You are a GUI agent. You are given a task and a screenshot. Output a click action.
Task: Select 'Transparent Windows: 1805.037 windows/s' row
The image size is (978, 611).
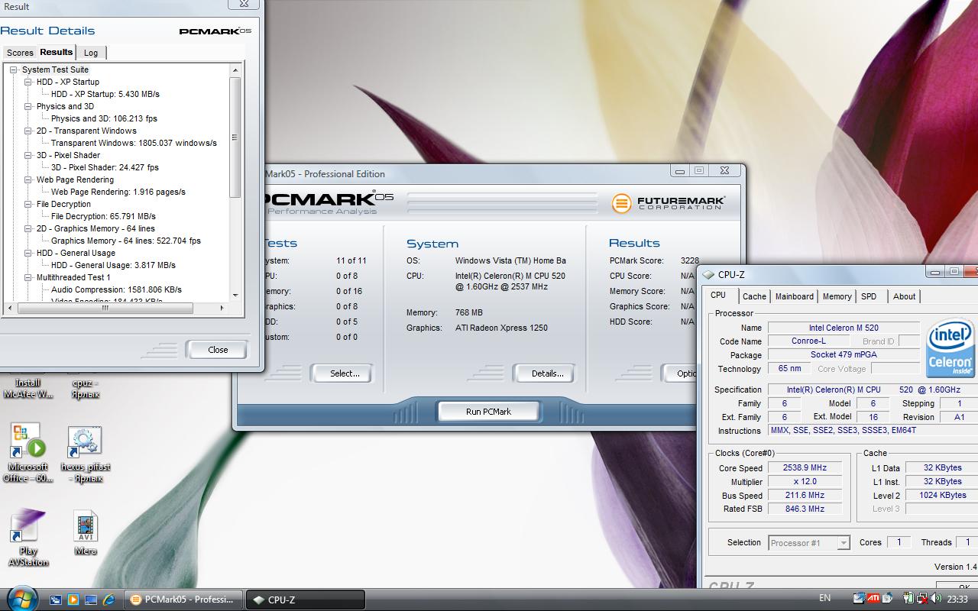[134, 143]
